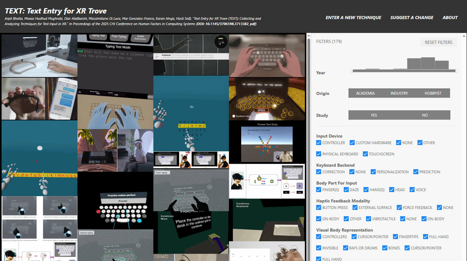The image size is (467, 261).
Task: Open the ENTER A NEW TECHNIQUE page
Action: coord(353,18)
